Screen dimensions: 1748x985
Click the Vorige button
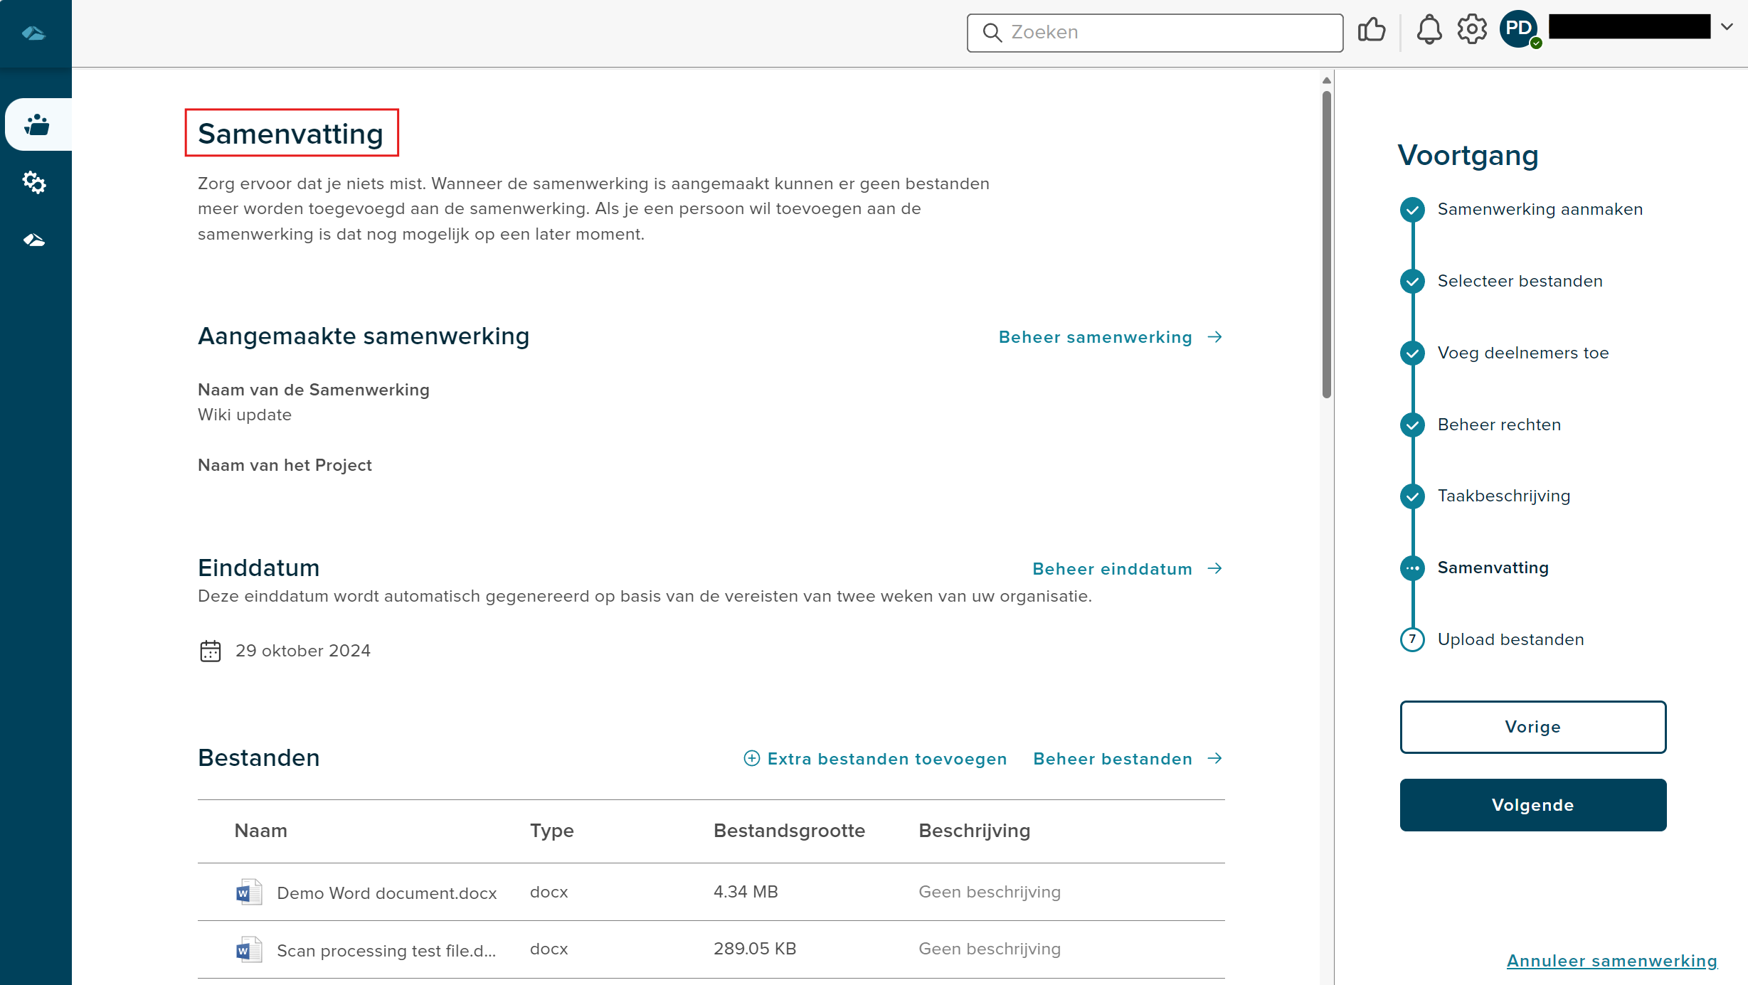click(1532, 727)
